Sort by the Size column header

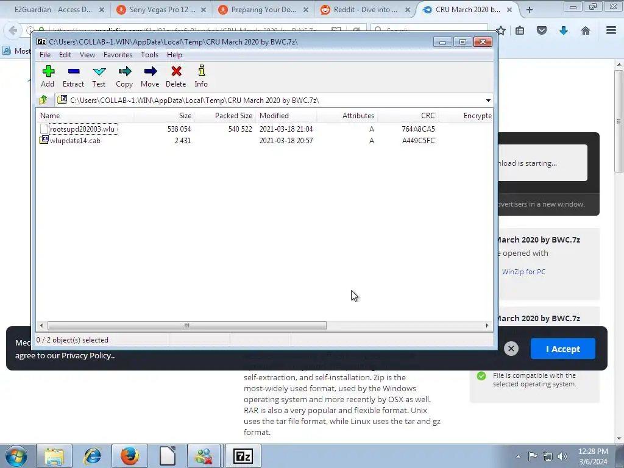165,116
